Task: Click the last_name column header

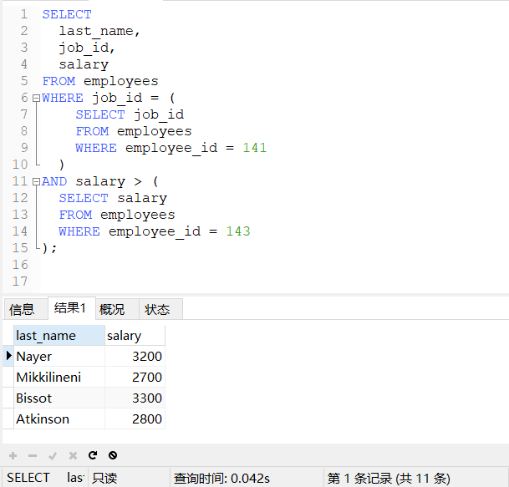Action: tap(59, 336)
